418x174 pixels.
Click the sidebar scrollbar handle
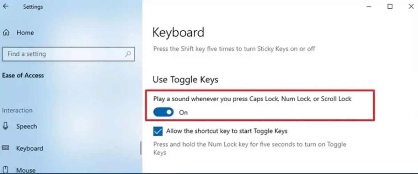point(141,148)
